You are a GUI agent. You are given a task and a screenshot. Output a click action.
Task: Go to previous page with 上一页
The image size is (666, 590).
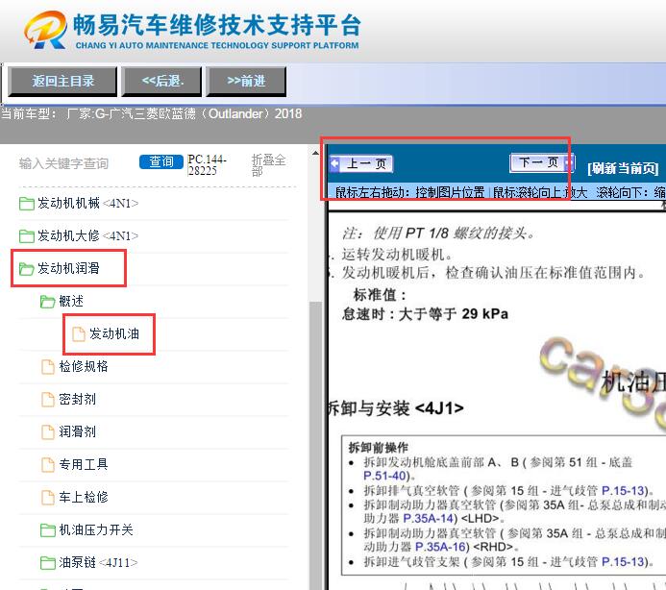tap(361, 163)
